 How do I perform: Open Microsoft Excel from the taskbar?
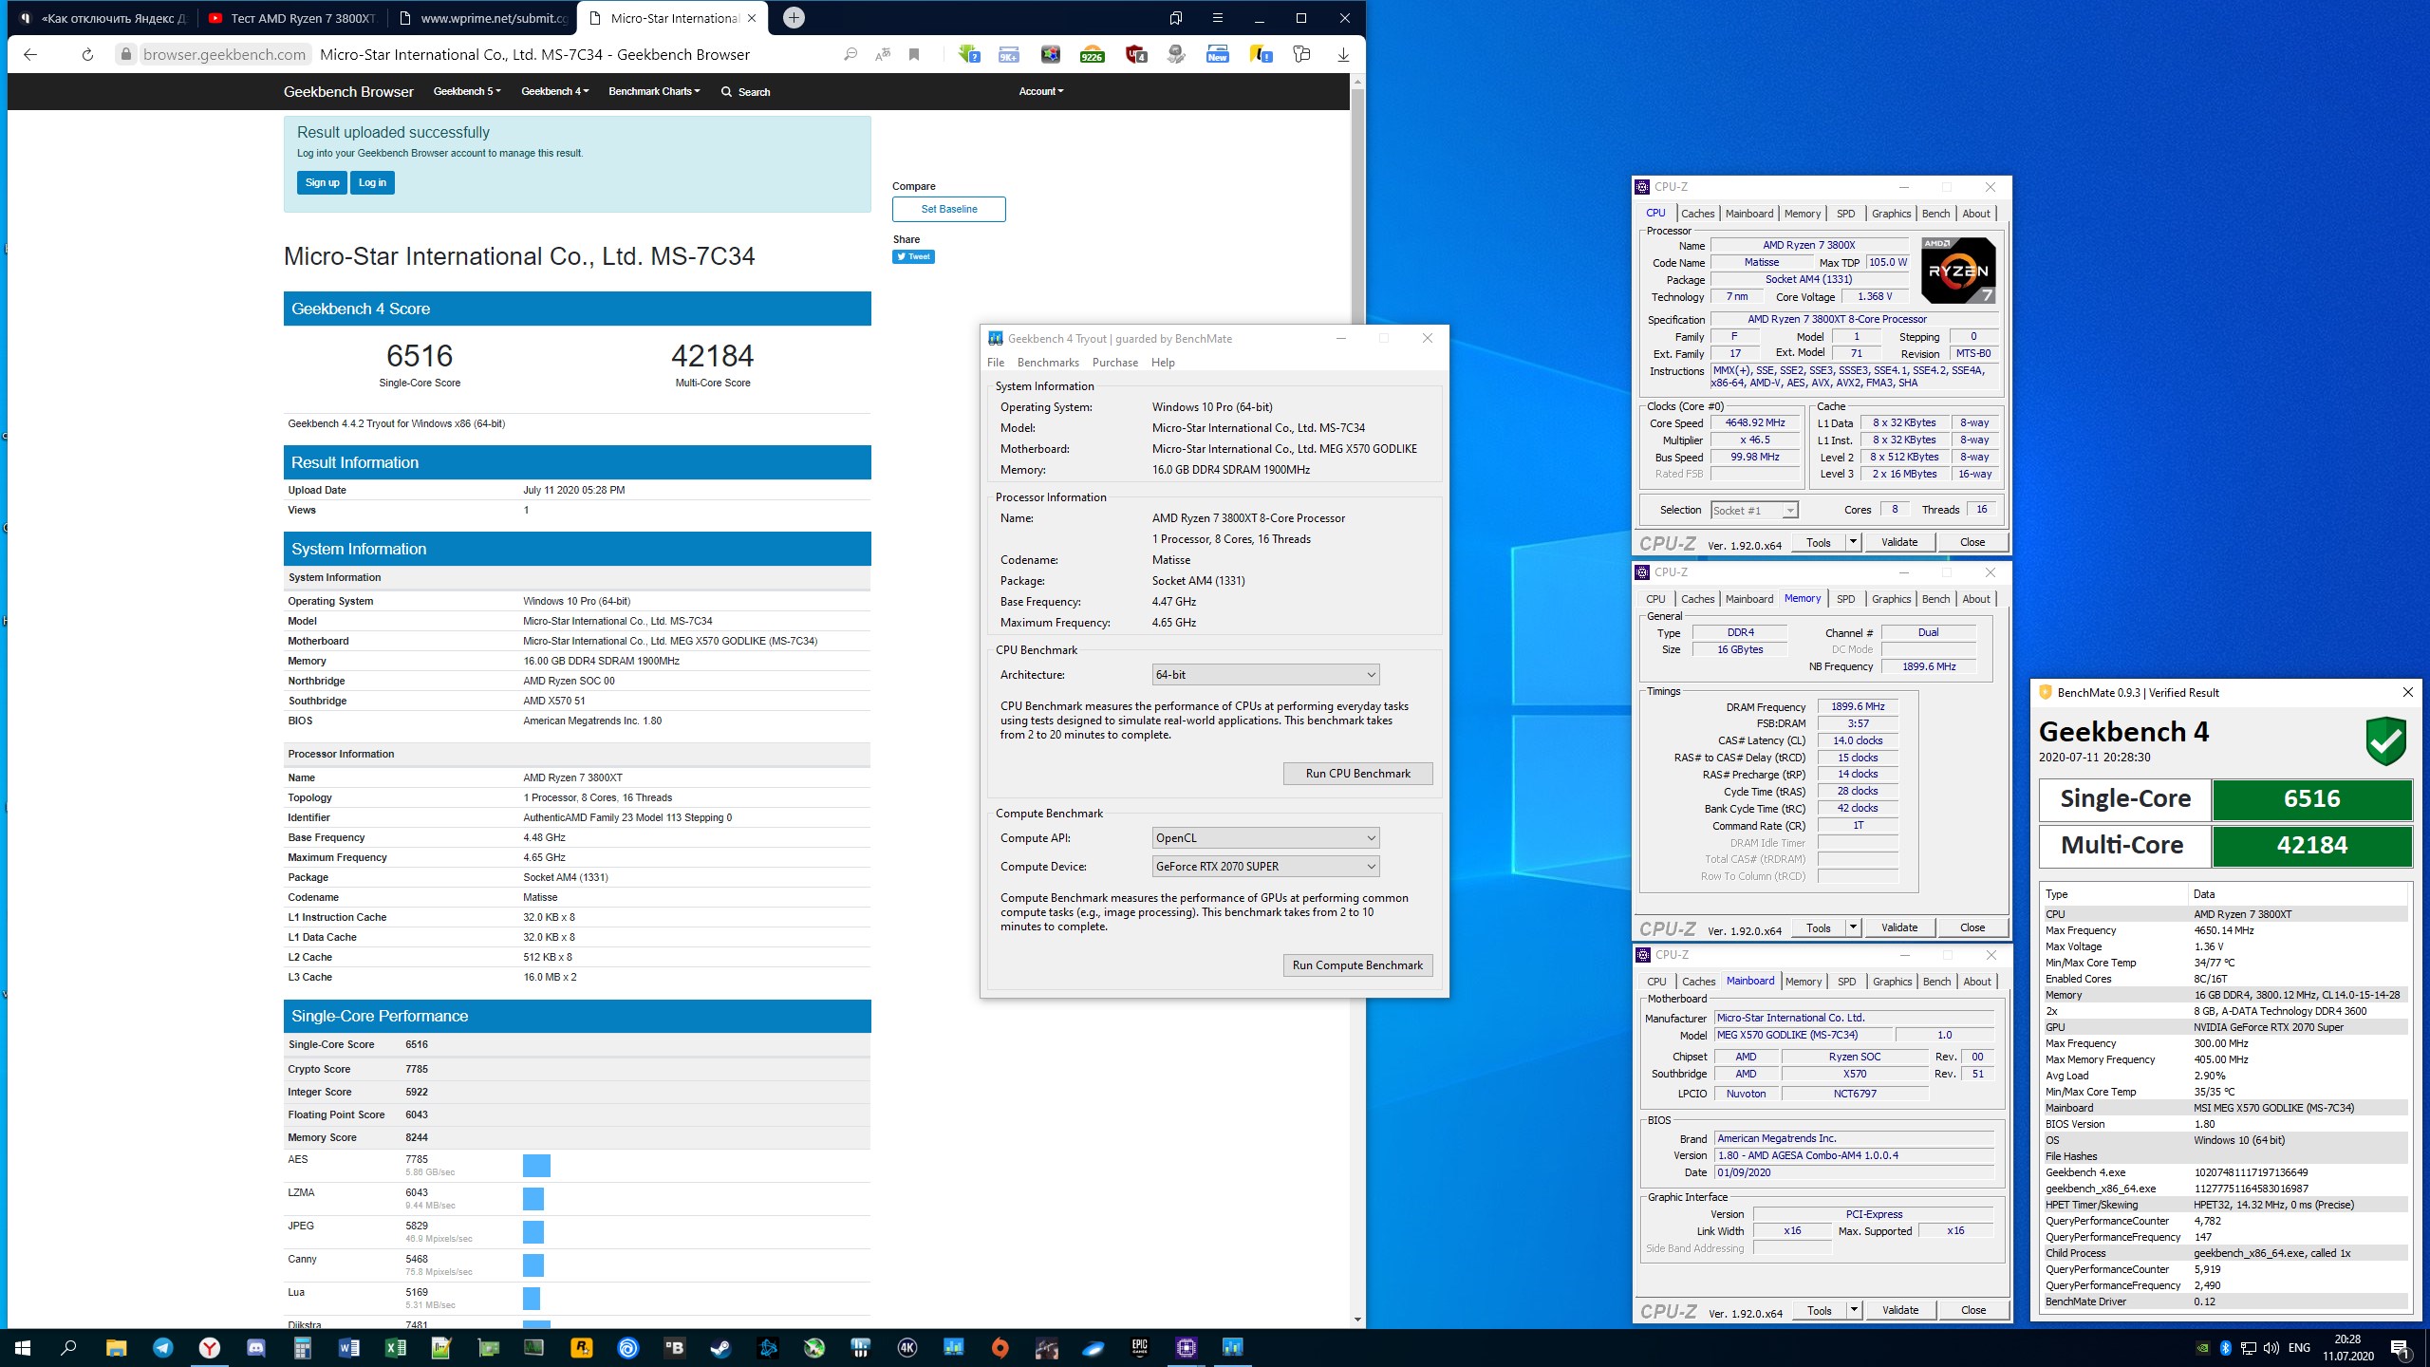396,1347
